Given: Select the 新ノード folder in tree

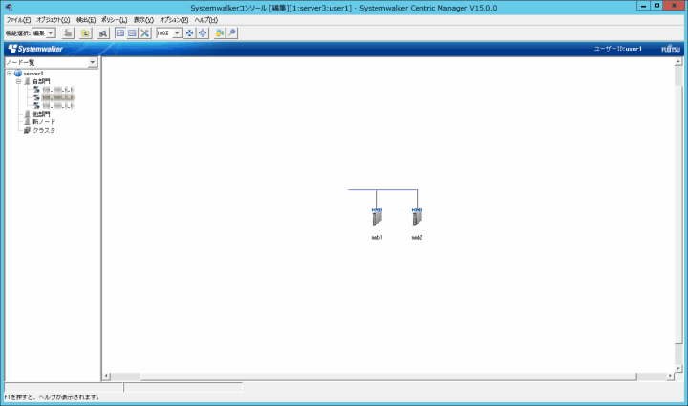Looking at the screenshot, I should (x=44, y=122).
